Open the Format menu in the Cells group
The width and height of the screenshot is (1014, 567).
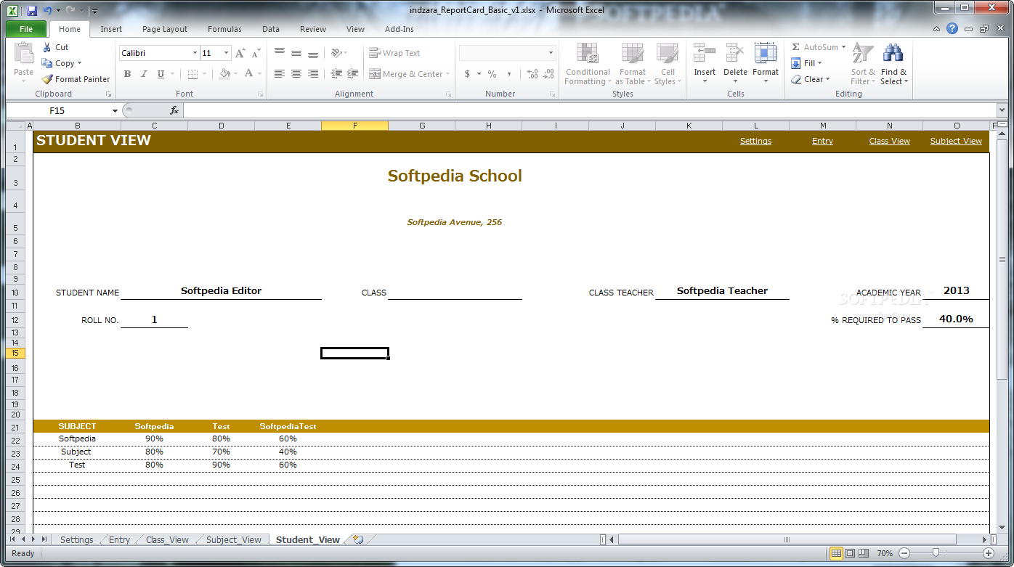[x=766, y=65]
